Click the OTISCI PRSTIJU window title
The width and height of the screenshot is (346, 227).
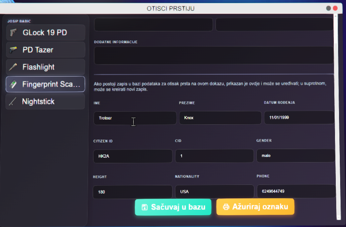(171, 8)
